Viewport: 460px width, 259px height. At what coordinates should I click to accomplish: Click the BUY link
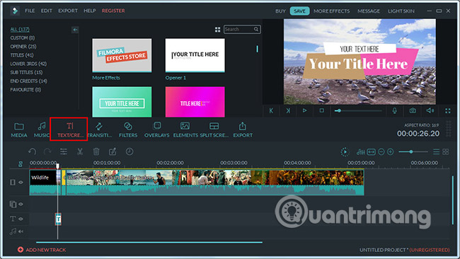pos(280,11)
